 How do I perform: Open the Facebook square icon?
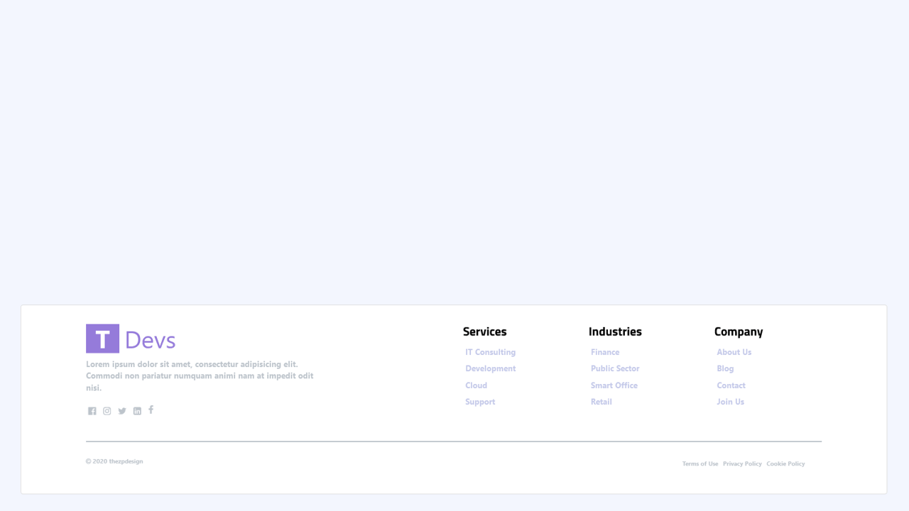point(92,411)
